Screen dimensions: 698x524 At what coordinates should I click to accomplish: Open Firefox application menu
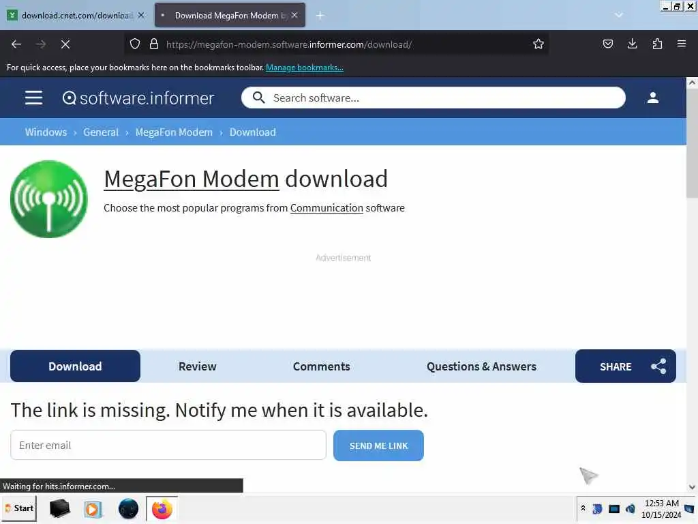click(682, 44)
